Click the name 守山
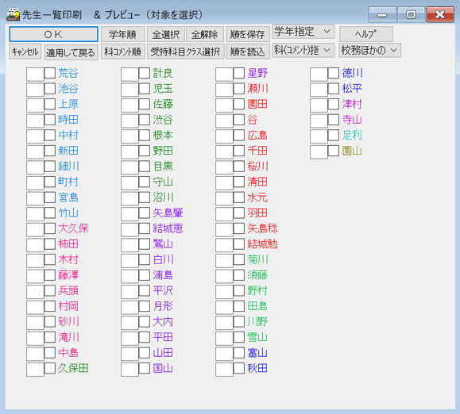This screenshot has height=414, width=460. pyautogui.click(x=163, y=182)
